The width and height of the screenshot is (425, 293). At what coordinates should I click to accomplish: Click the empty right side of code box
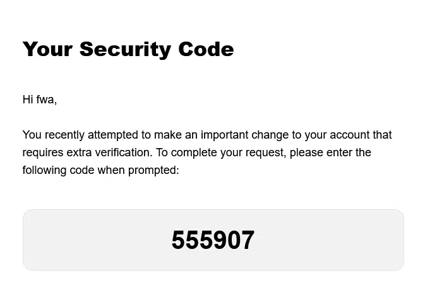point(329,240)
